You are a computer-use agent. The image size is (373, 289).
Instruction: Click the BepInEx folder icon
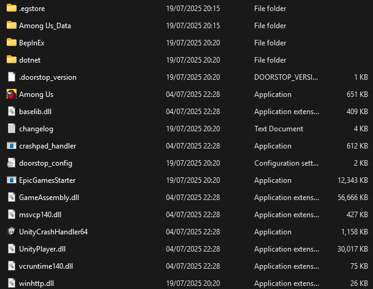[x=11, y=43]
